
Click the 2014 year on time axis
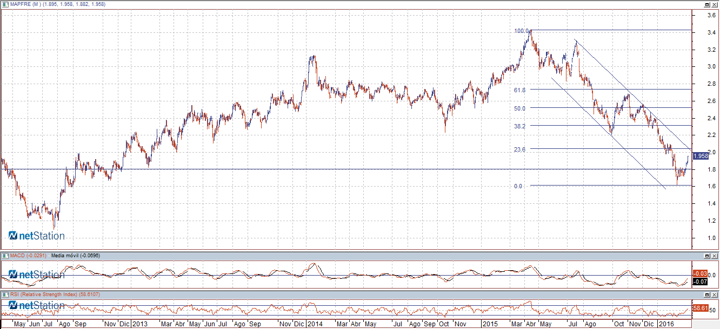[315, 325]
